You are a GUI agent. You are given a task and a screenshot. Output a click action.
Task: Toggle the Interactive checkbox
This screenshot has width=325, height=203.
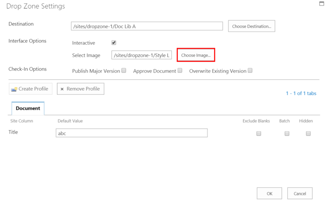click(114, 43)
